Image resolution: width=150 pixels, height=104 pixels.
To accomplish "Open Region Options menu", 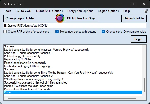I will [x=108, y=11].
